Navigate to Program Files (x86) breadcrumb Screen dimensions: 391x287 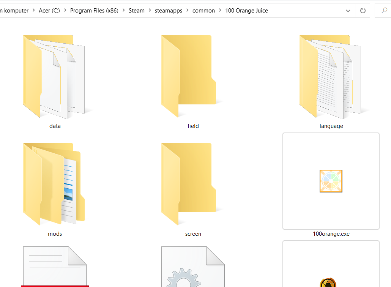click(94, 11)
